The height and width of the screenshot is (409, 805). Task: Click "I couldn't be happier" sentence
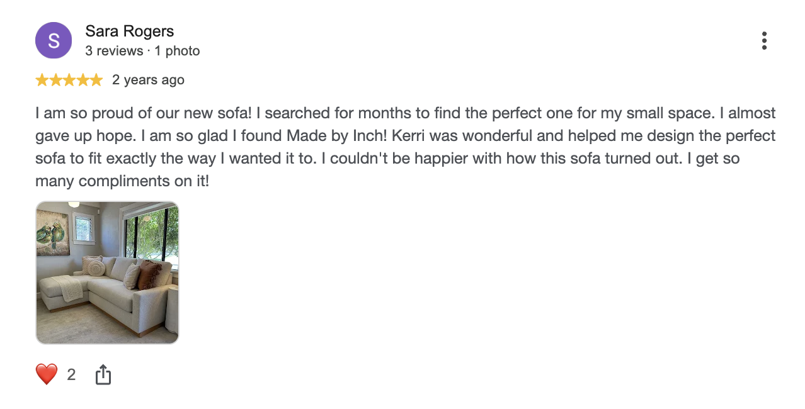coord(501,159)
